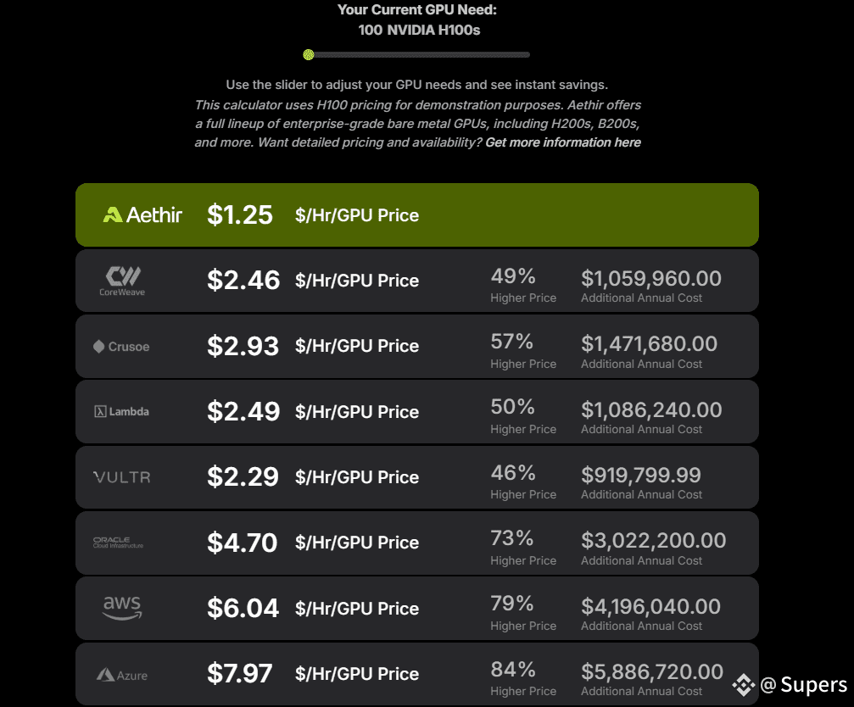
Task: Click the Oracle Cloud Infrastructure logo
Action: click(x=118, y=543)
